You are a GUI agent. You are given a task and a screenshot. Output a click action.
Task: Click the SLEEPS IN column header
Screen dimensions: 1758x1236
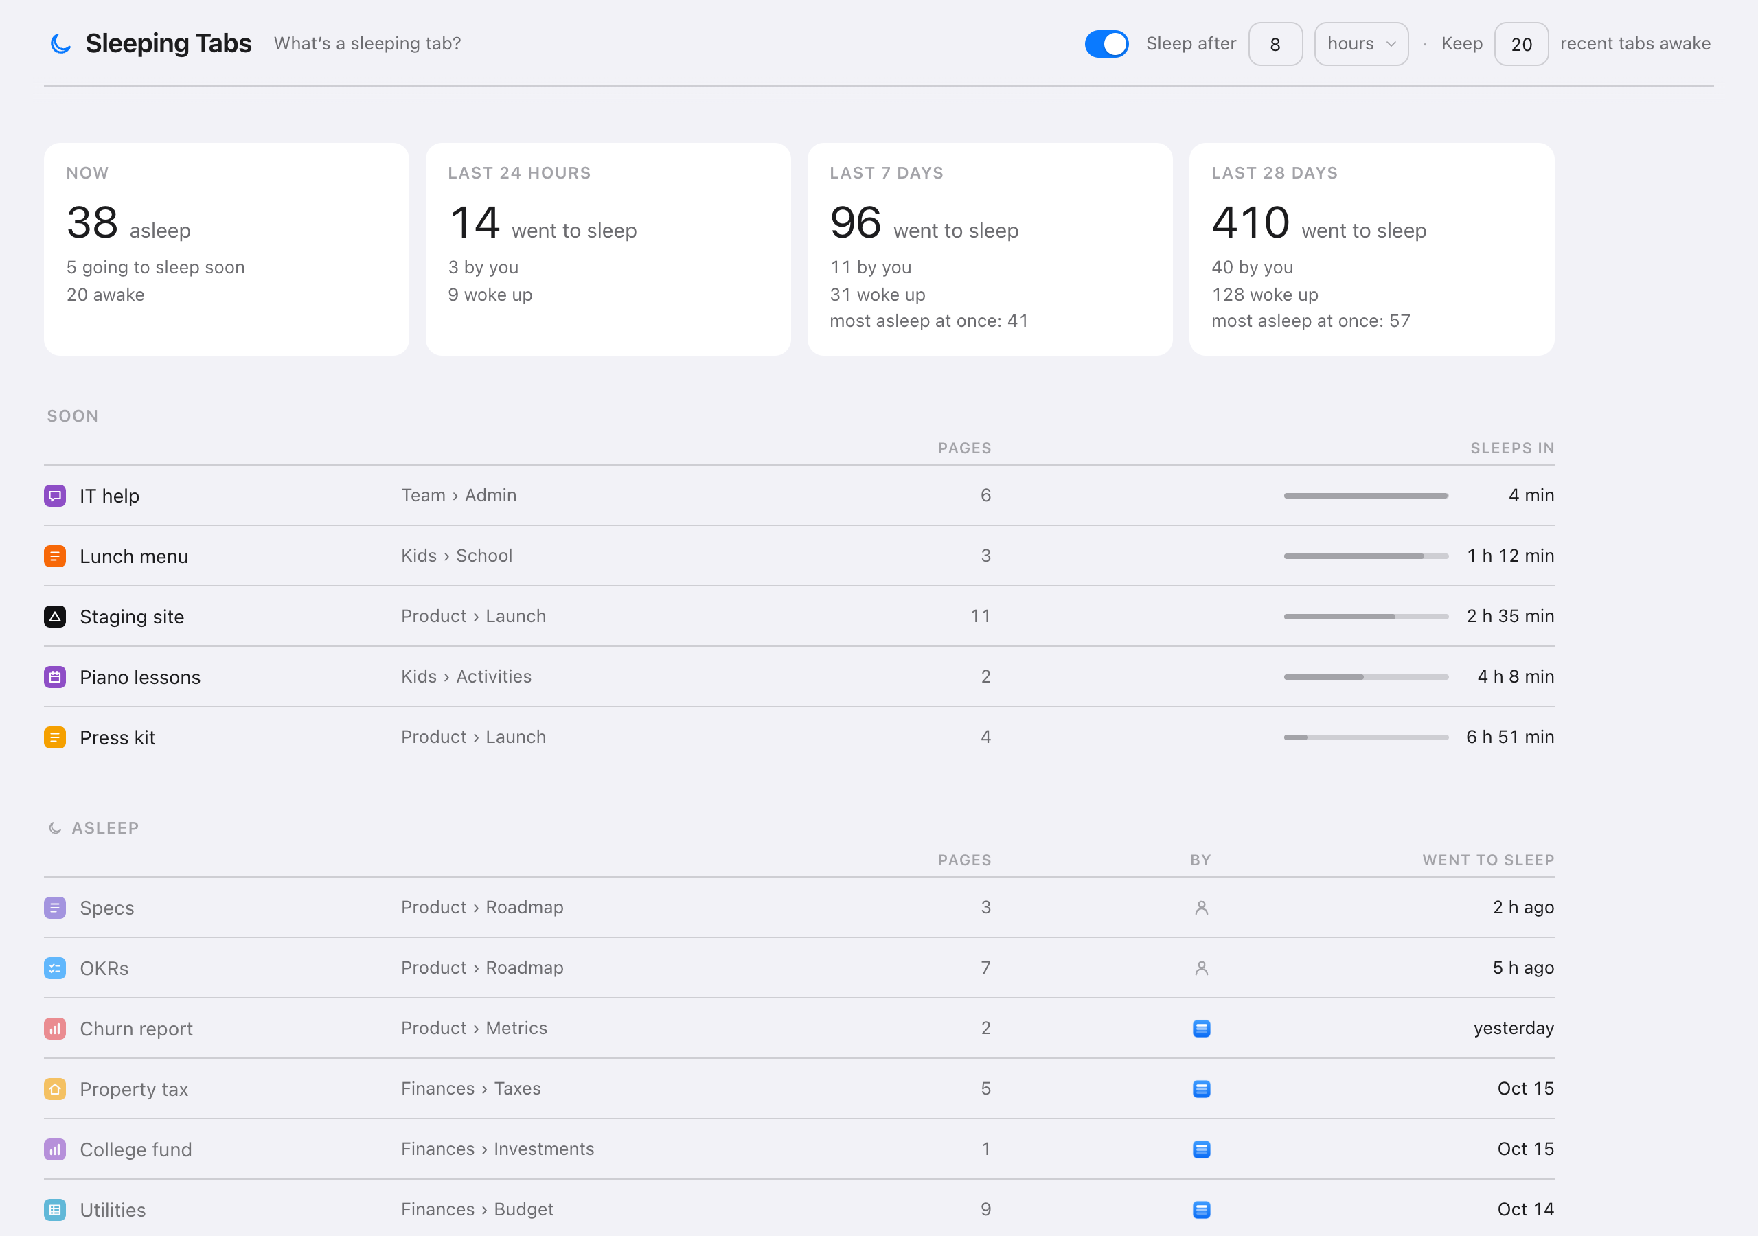tap(1512, 448)
